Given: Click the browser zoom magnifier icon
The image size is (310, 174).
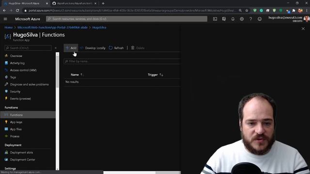Looking at the screenshot, I should (240, 11).
